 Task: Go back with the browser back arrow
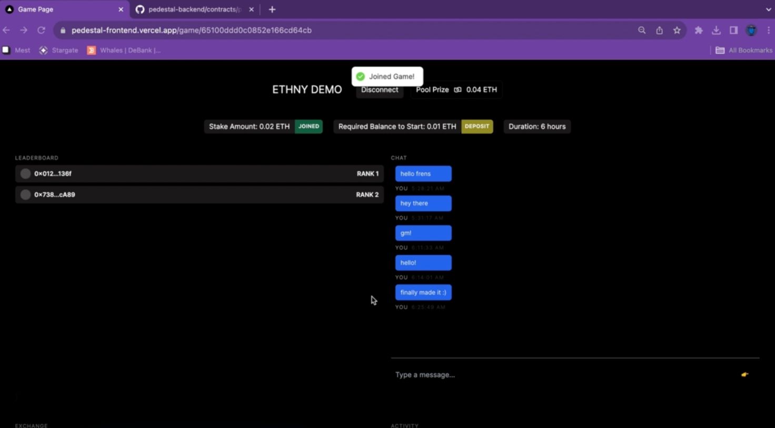6,30
